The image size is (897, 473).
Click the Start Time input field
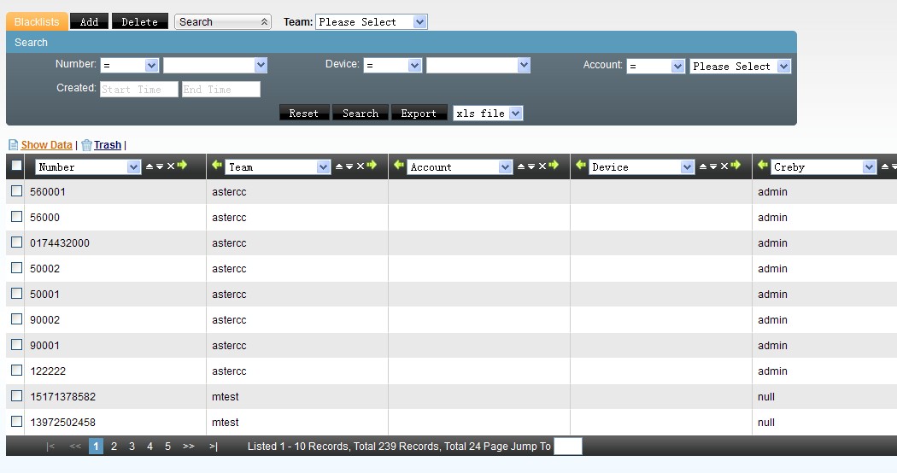(138, 89)
